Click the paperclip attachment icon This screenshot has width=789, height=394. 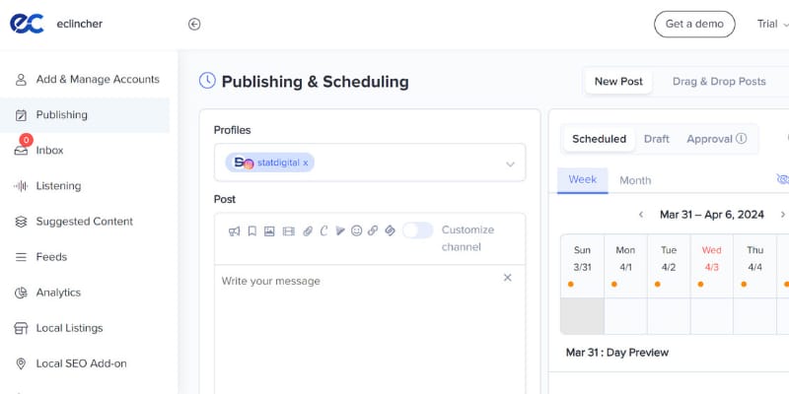[x=307, y=231]
